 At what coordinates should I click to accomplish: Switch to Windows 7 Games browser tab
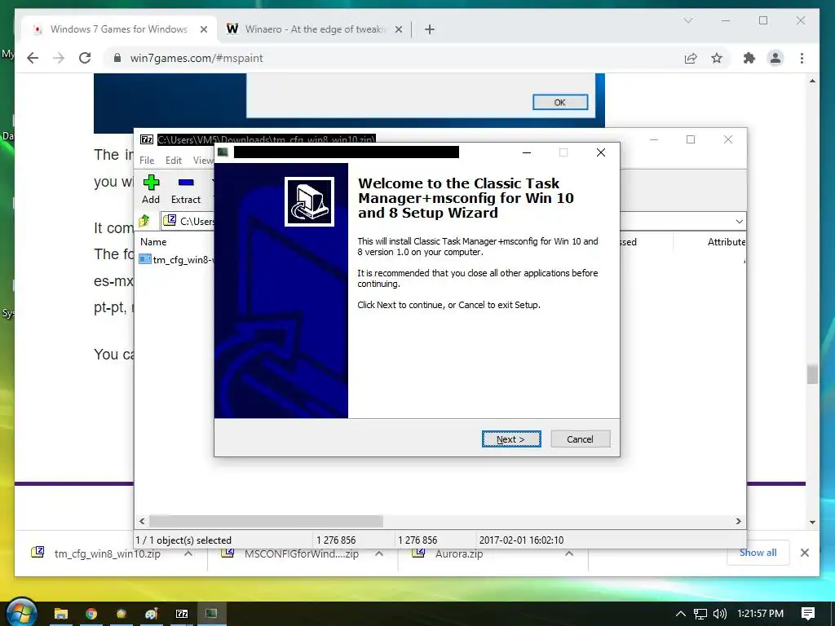click(x=119, y=29)
